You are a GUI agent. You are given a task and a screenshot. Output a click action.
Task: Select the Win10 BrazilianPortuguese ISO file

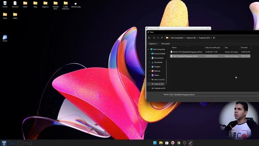click(x=210, y=52)
